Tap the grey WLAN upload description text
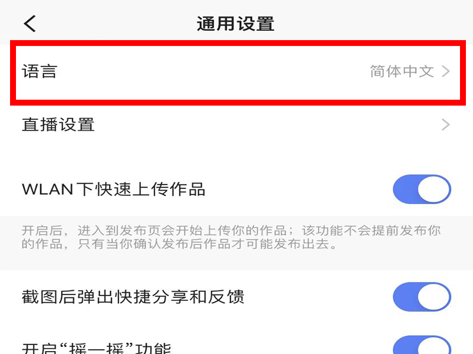Screen dimensions: 473x354 coord(231,237)
